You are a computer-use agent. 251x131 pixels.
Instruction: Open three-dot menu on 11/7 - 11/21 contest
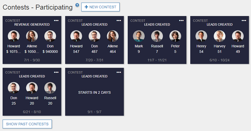pyautogui.click(x=181, y=21)
